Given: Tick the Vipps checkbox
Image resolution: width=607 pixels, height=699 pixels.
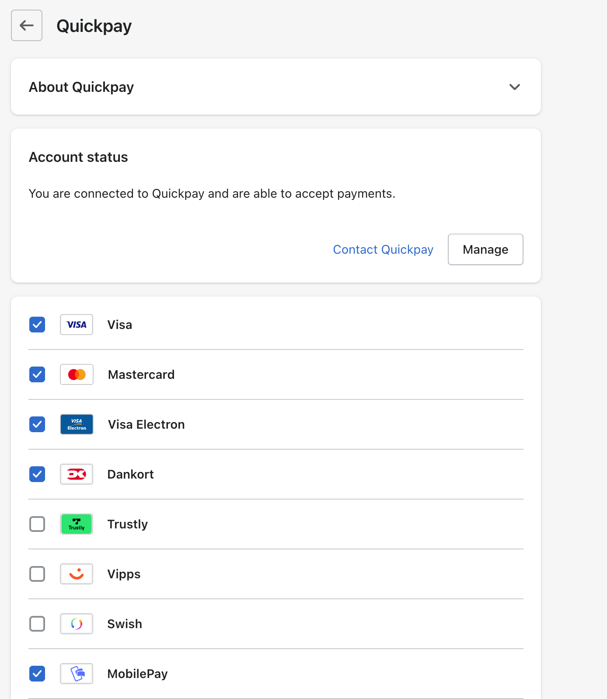Looking at the screenshot, I should 37,574.
